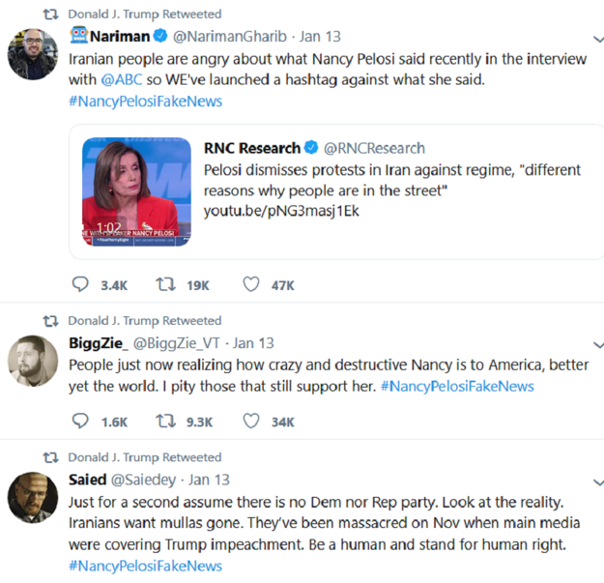
Task: Open the options chevron on Saied's tweet
Action: 597,481
